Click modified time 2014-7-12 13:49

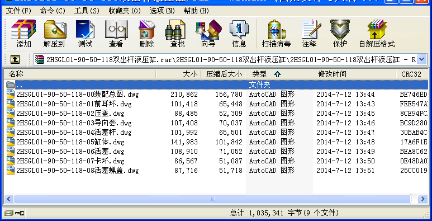pos(345,151)
